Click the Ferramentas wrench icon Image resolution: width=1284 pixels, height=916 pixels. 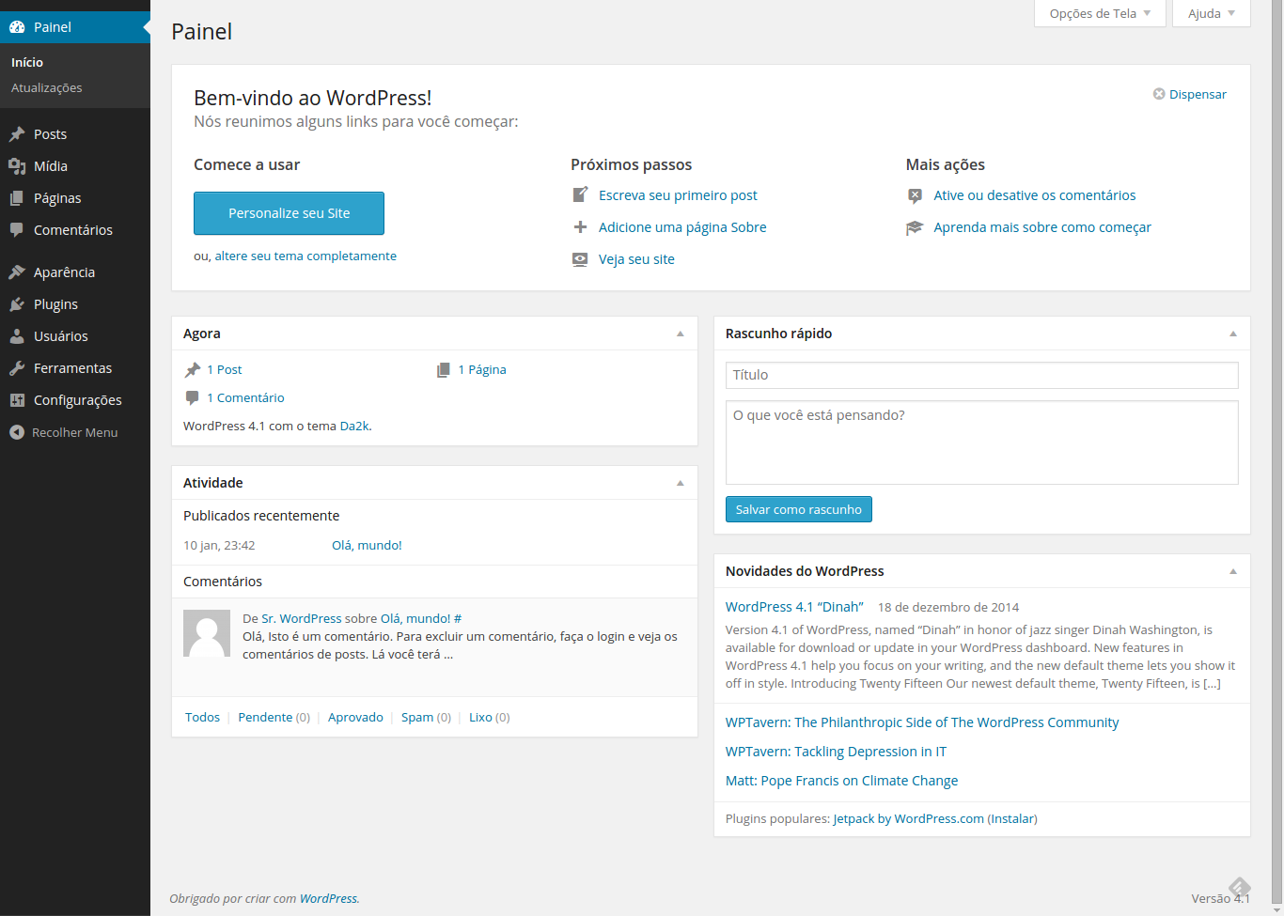pyautogui.click(x=17, y=368)
